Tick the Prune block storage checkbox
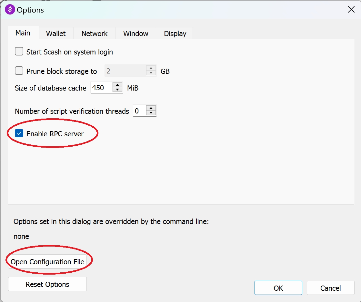This screenshot has width=361, height=302. 19,71
